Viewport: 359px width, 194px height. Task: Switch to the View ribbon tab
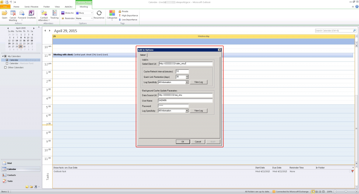[57, 7]
